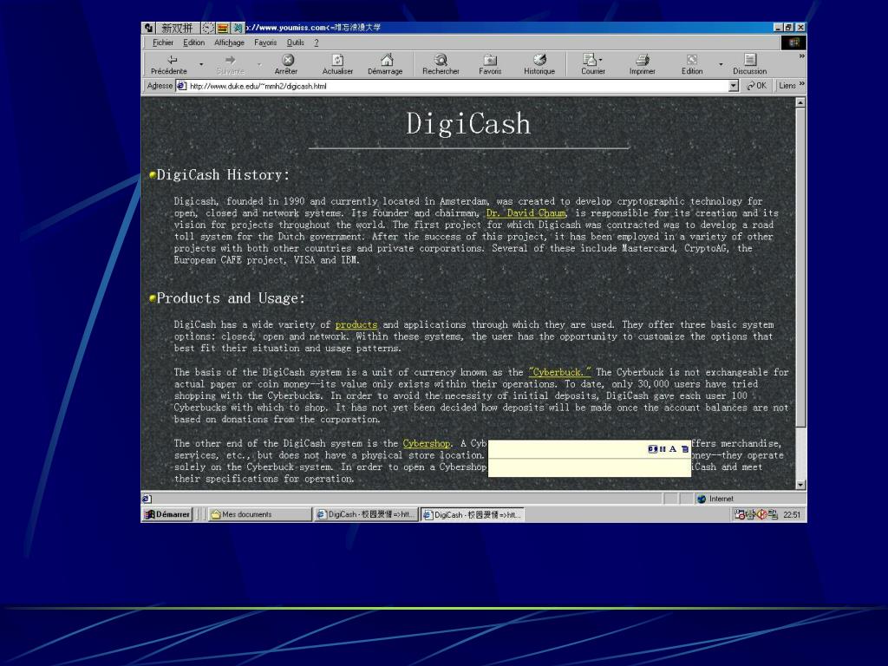Image resolution: width=888 pixels, height=666 pixels.
Task: Open the Démarrer start menu
Action: point(167,514)
